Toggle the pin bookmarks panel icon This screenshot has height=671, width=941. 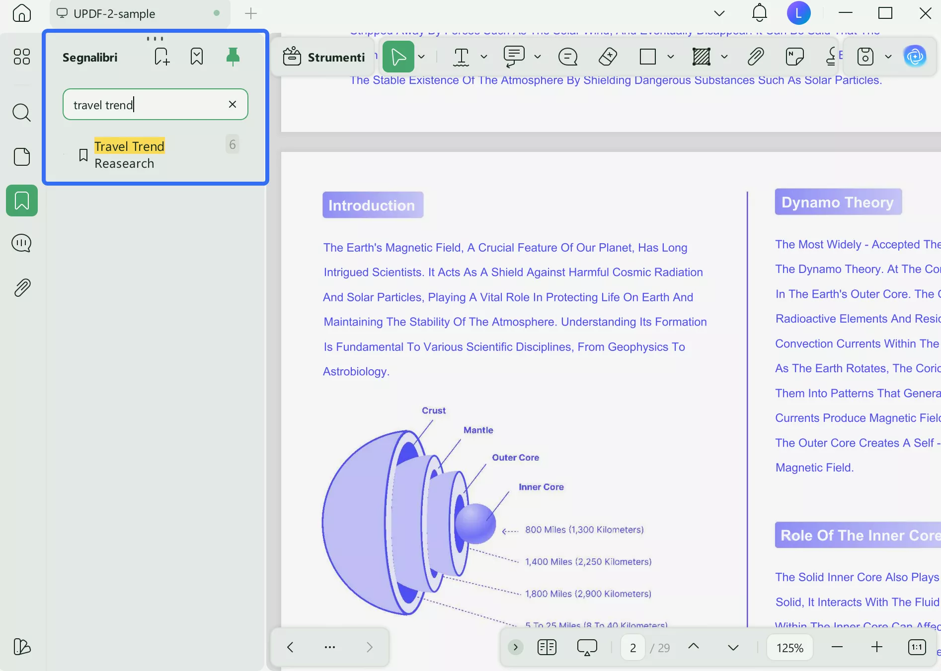pos(233,57)
